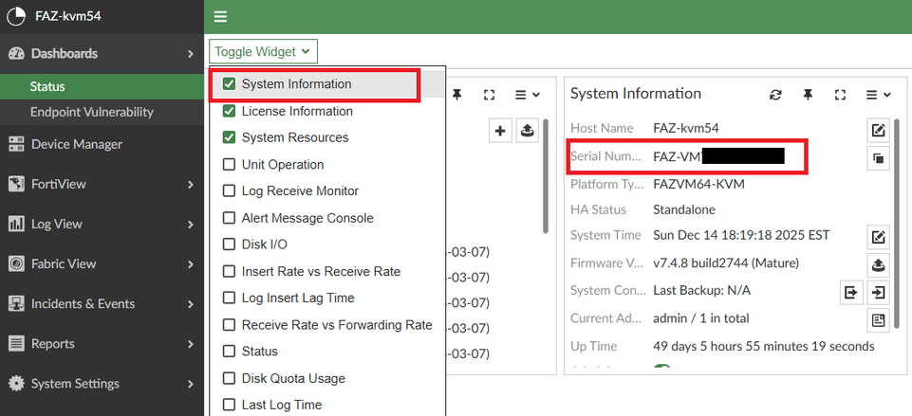Go to Log View section
The image size is (912, 416).
pos(57,225)
